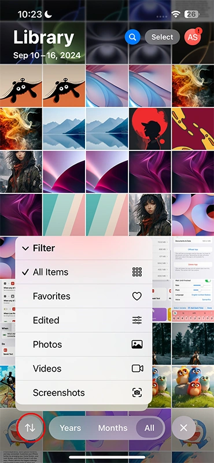Image resolution: width=214 pixels, height=463 pixels.
Task: Switch to the Months view
Action: pos(113,428)
